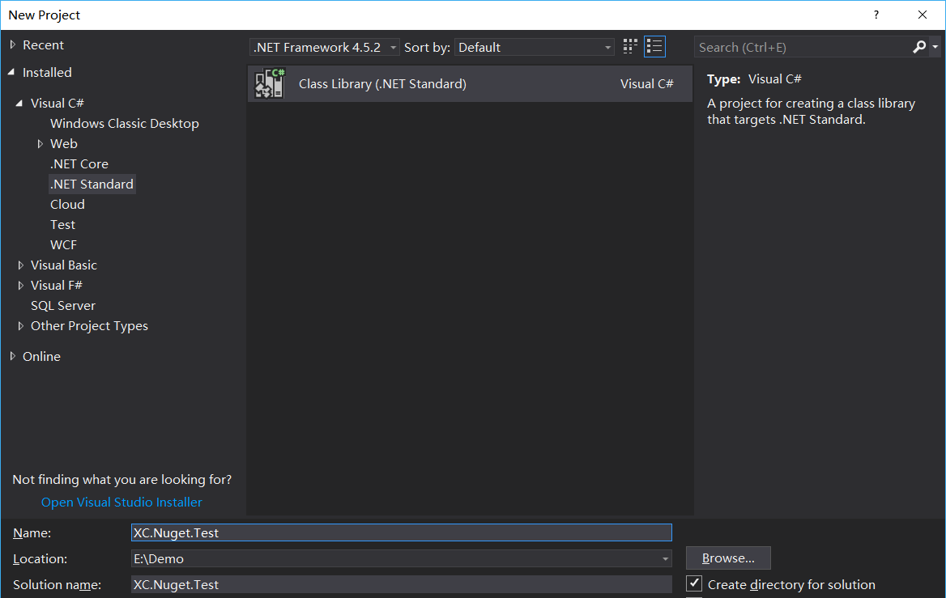Click the Class Library C# template icon
The width and height of the screenshot is (946, 598).
[269, 83]
